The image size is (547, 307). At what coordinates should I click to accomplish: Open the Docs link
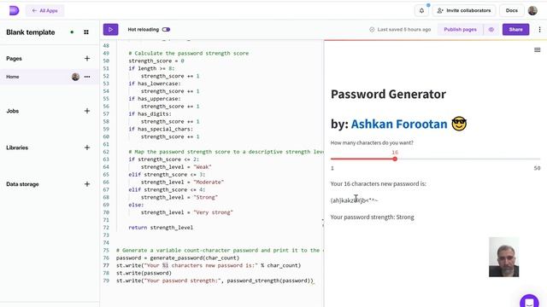pyautogui.click(x=511, y=11)
